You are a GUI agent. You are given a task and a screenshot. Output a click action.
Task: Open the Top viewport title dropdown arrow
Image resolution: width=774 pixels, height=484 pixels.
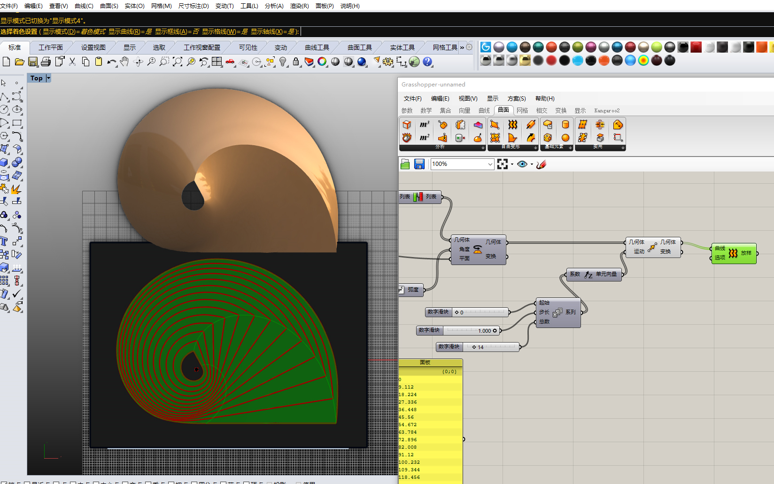click(x=48, y=78)
